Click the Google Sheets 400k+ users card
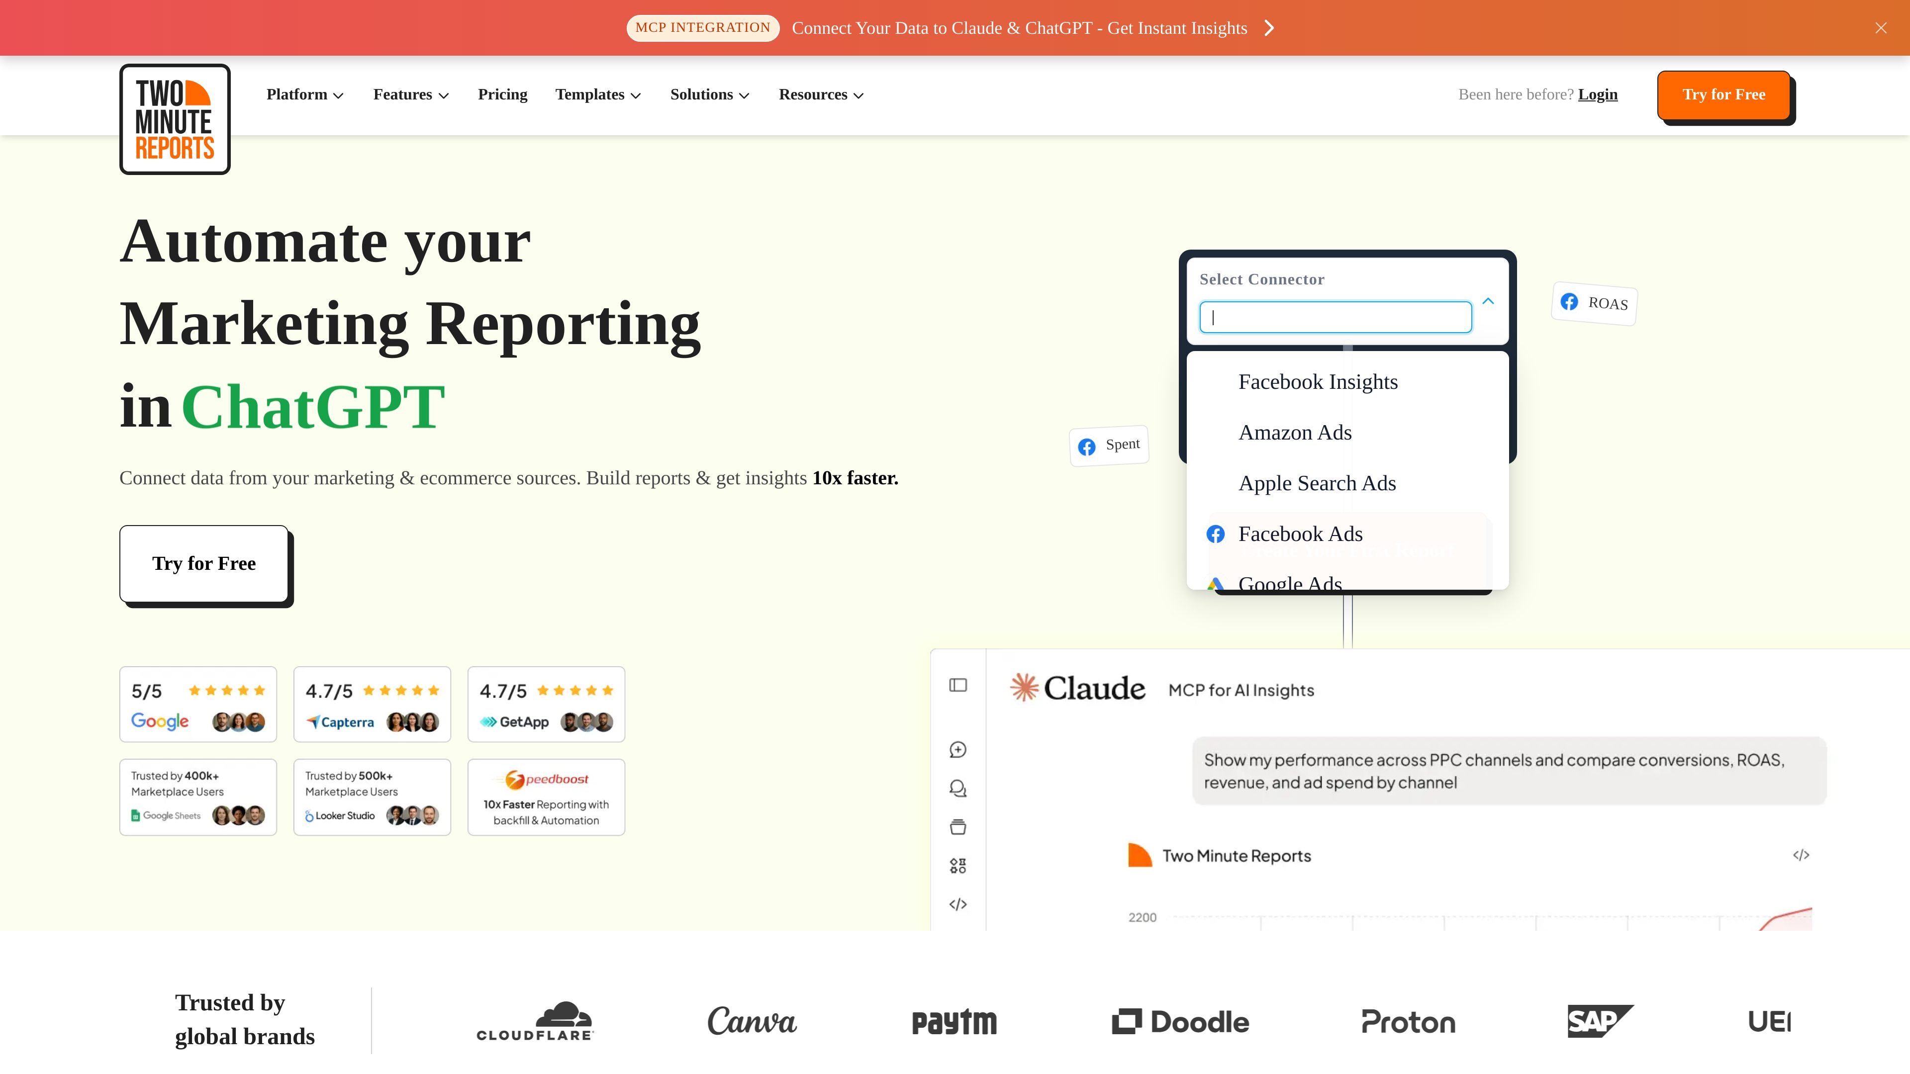1910x1074 pixels. tap(198, 798)
